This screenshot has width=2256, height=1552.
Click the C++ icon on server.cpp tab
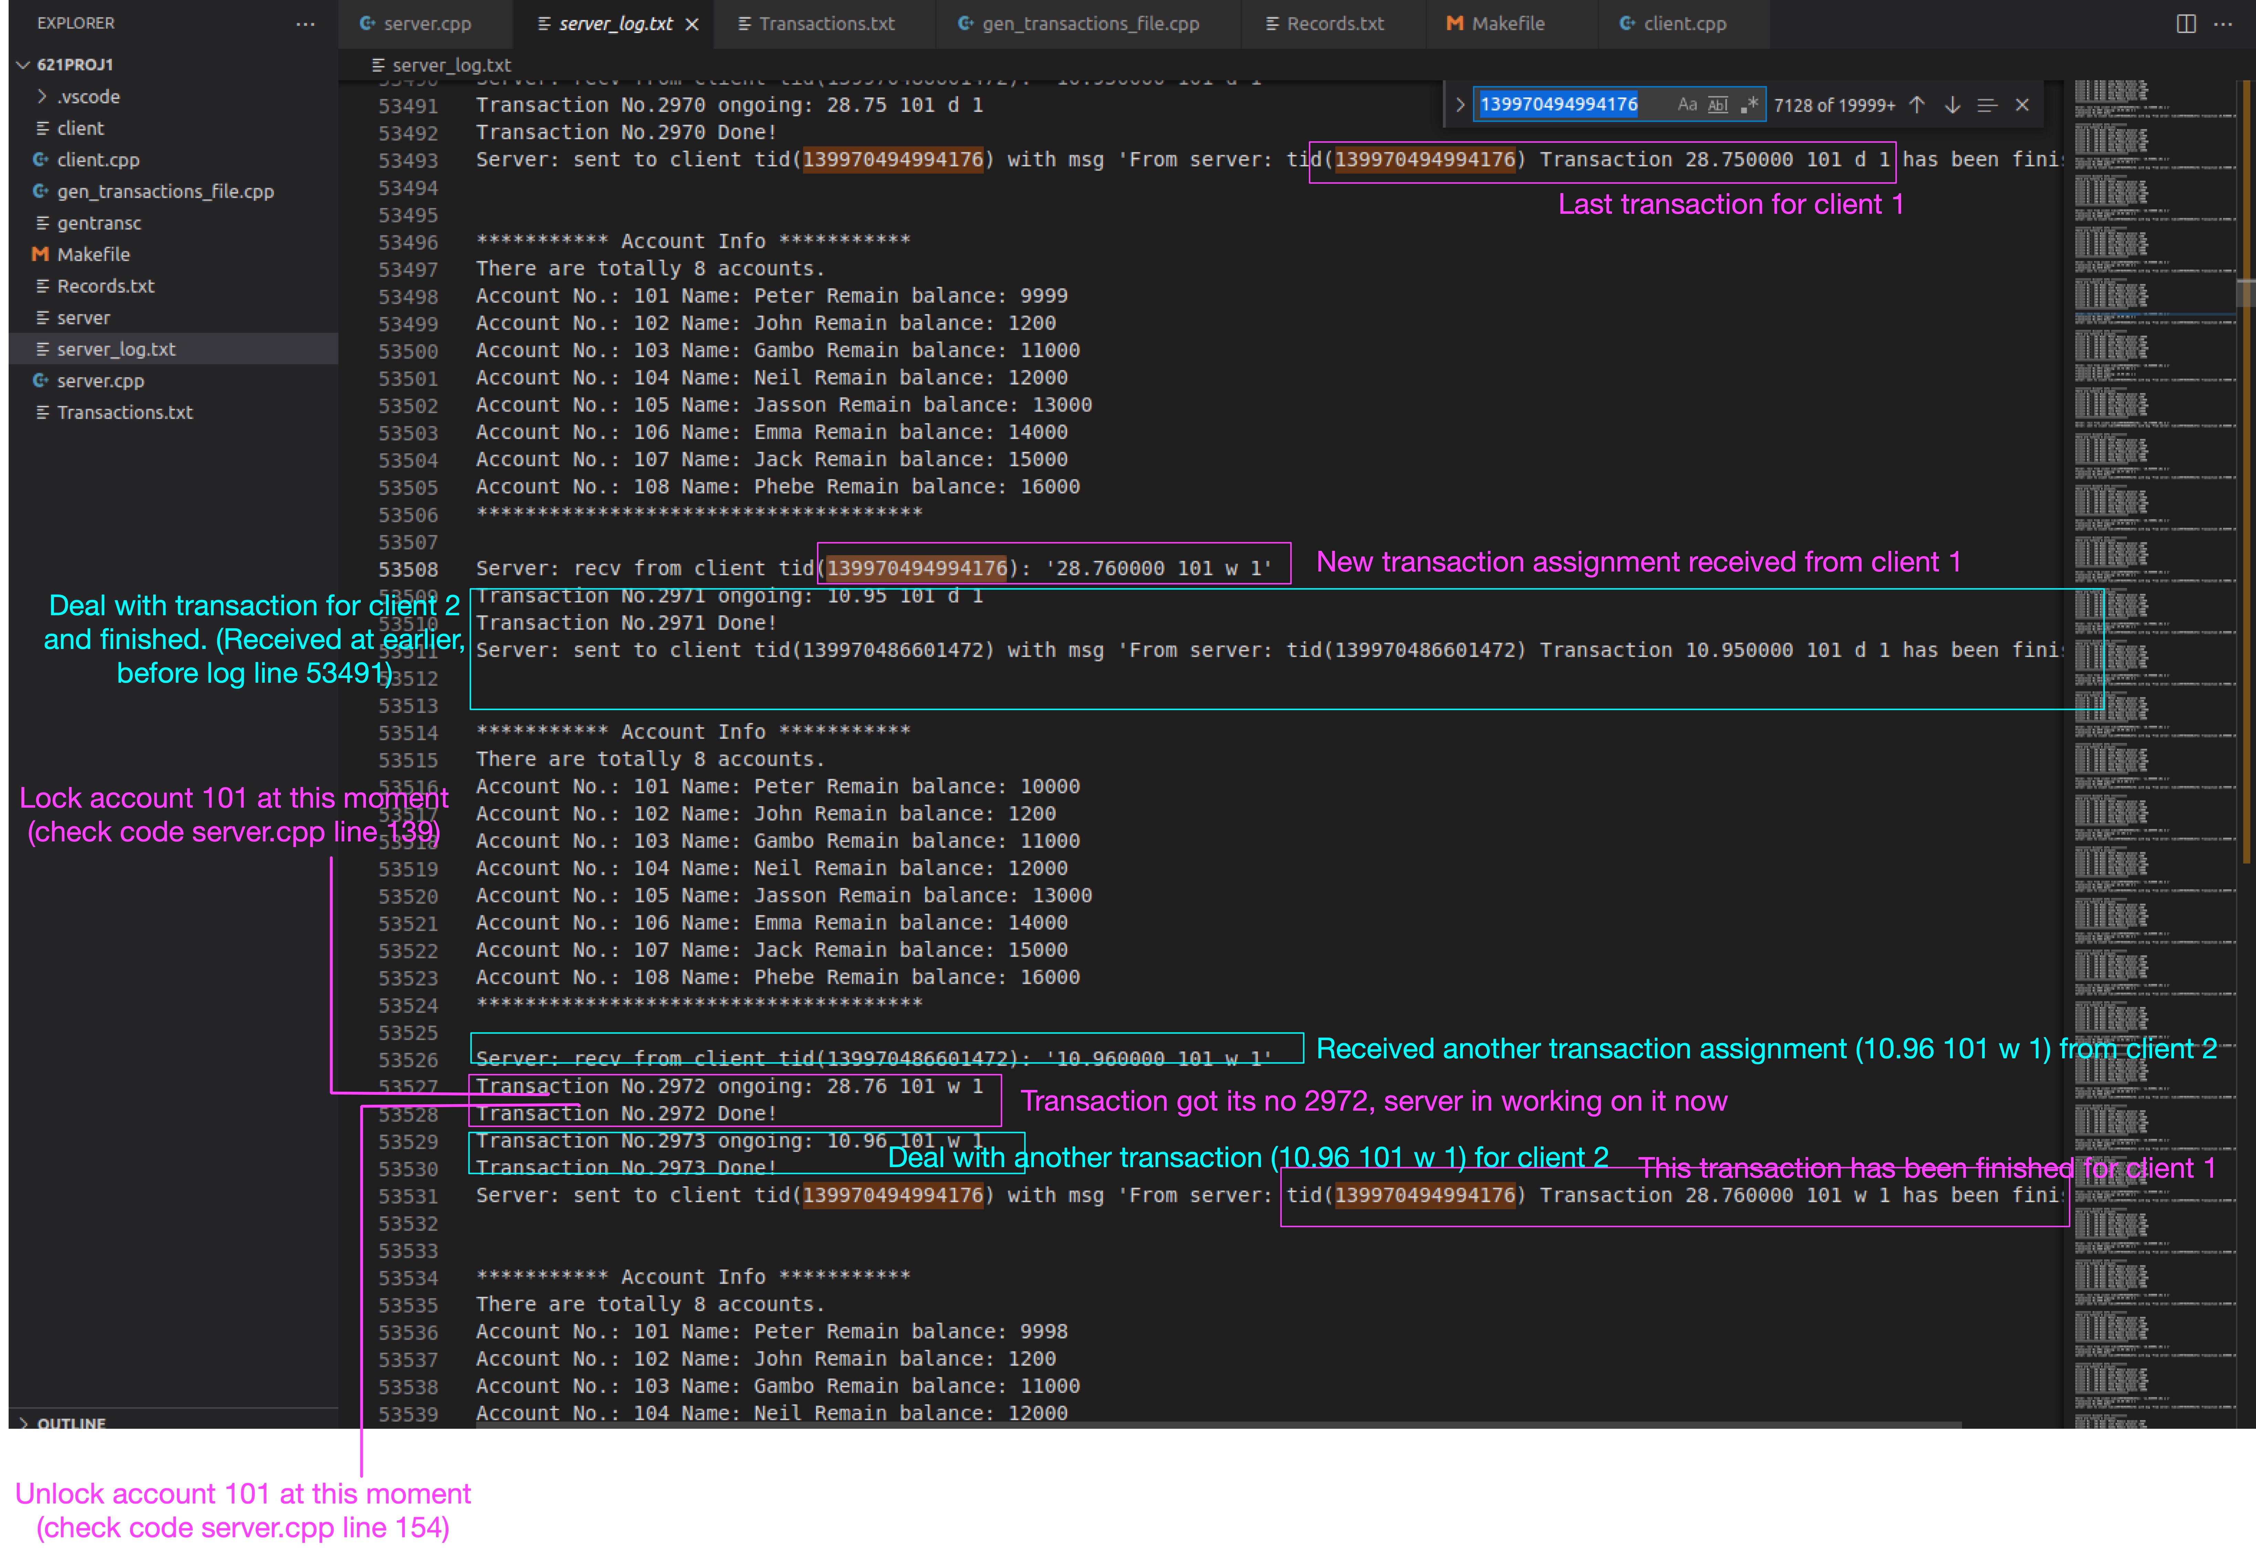[367, 23]
